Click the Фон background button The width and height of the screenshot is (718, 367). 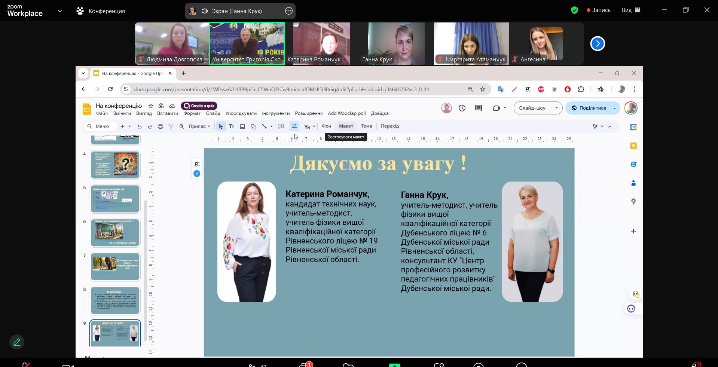click(326, 126)
